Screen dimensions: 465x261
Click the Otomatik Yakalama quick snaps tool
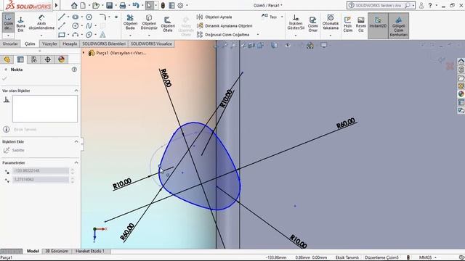tap(331, 22)
